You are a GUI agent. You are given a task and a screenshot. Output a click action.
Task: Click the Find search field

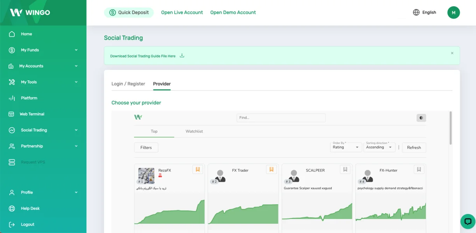pos(281,118)
